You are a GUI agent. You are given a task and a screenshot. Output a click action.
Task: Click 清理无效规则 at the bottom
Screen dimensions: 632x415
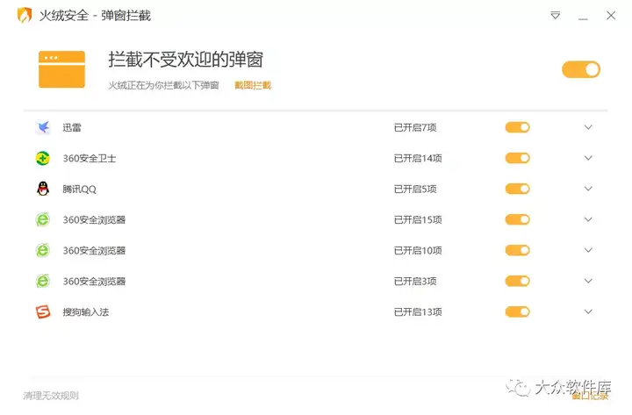click(x=51, y=396)
